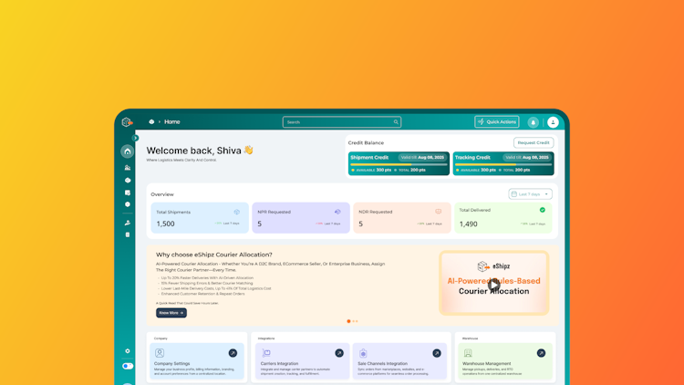This screenshot has height=385, width=684.
Task: Open the notifications bell
Action: (534, 122)
